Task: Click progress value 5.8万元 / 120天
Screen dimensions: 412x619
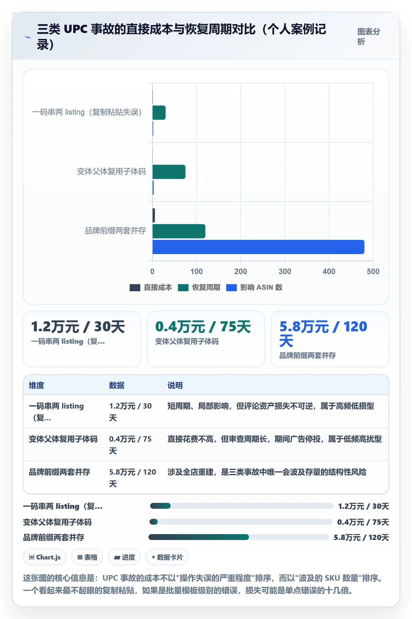Action: click(361, 537)
